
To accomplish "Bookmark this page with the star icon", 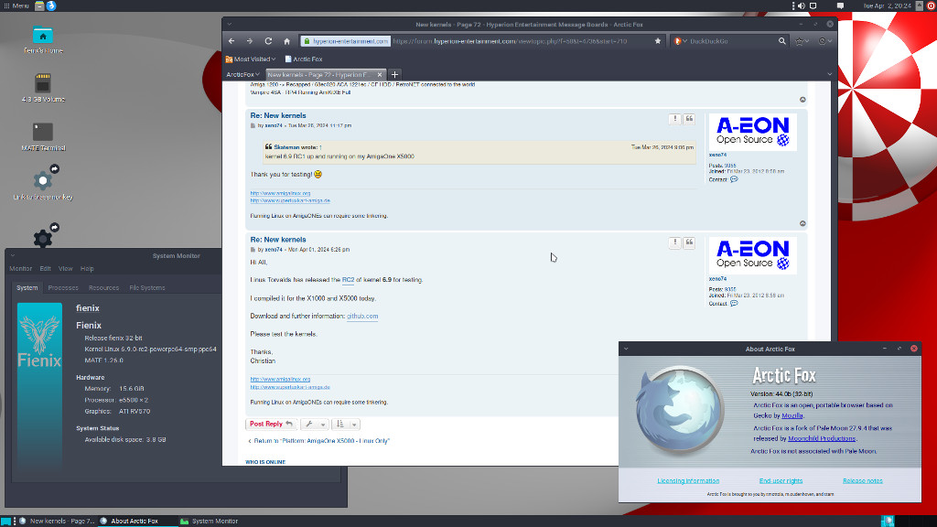I will [658, 41].
